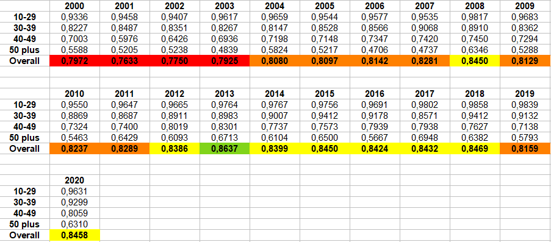Select the 50 plus value 0,4839
The height and width of the screenshot is (242, 551).
coord(225,50)
